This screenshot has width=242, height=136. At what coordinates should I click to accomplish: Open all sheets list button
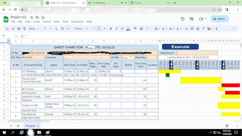tap(18, 126)
